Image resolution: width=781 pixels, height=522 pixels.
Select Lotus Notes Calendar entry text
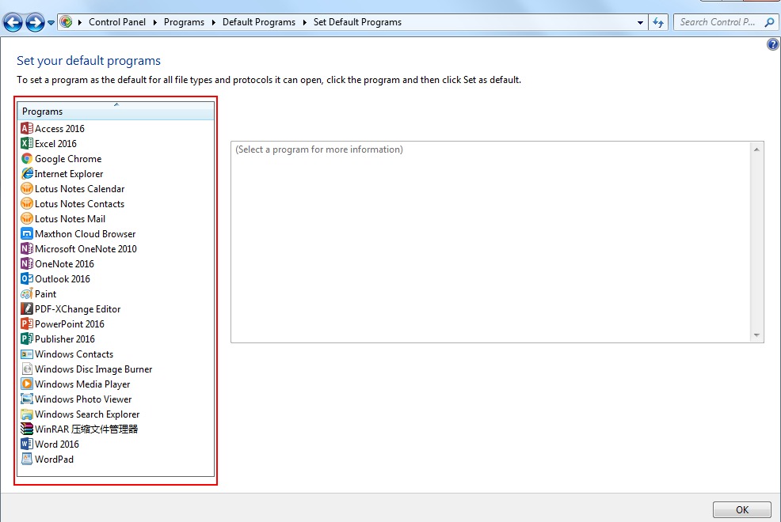[80, 188]
